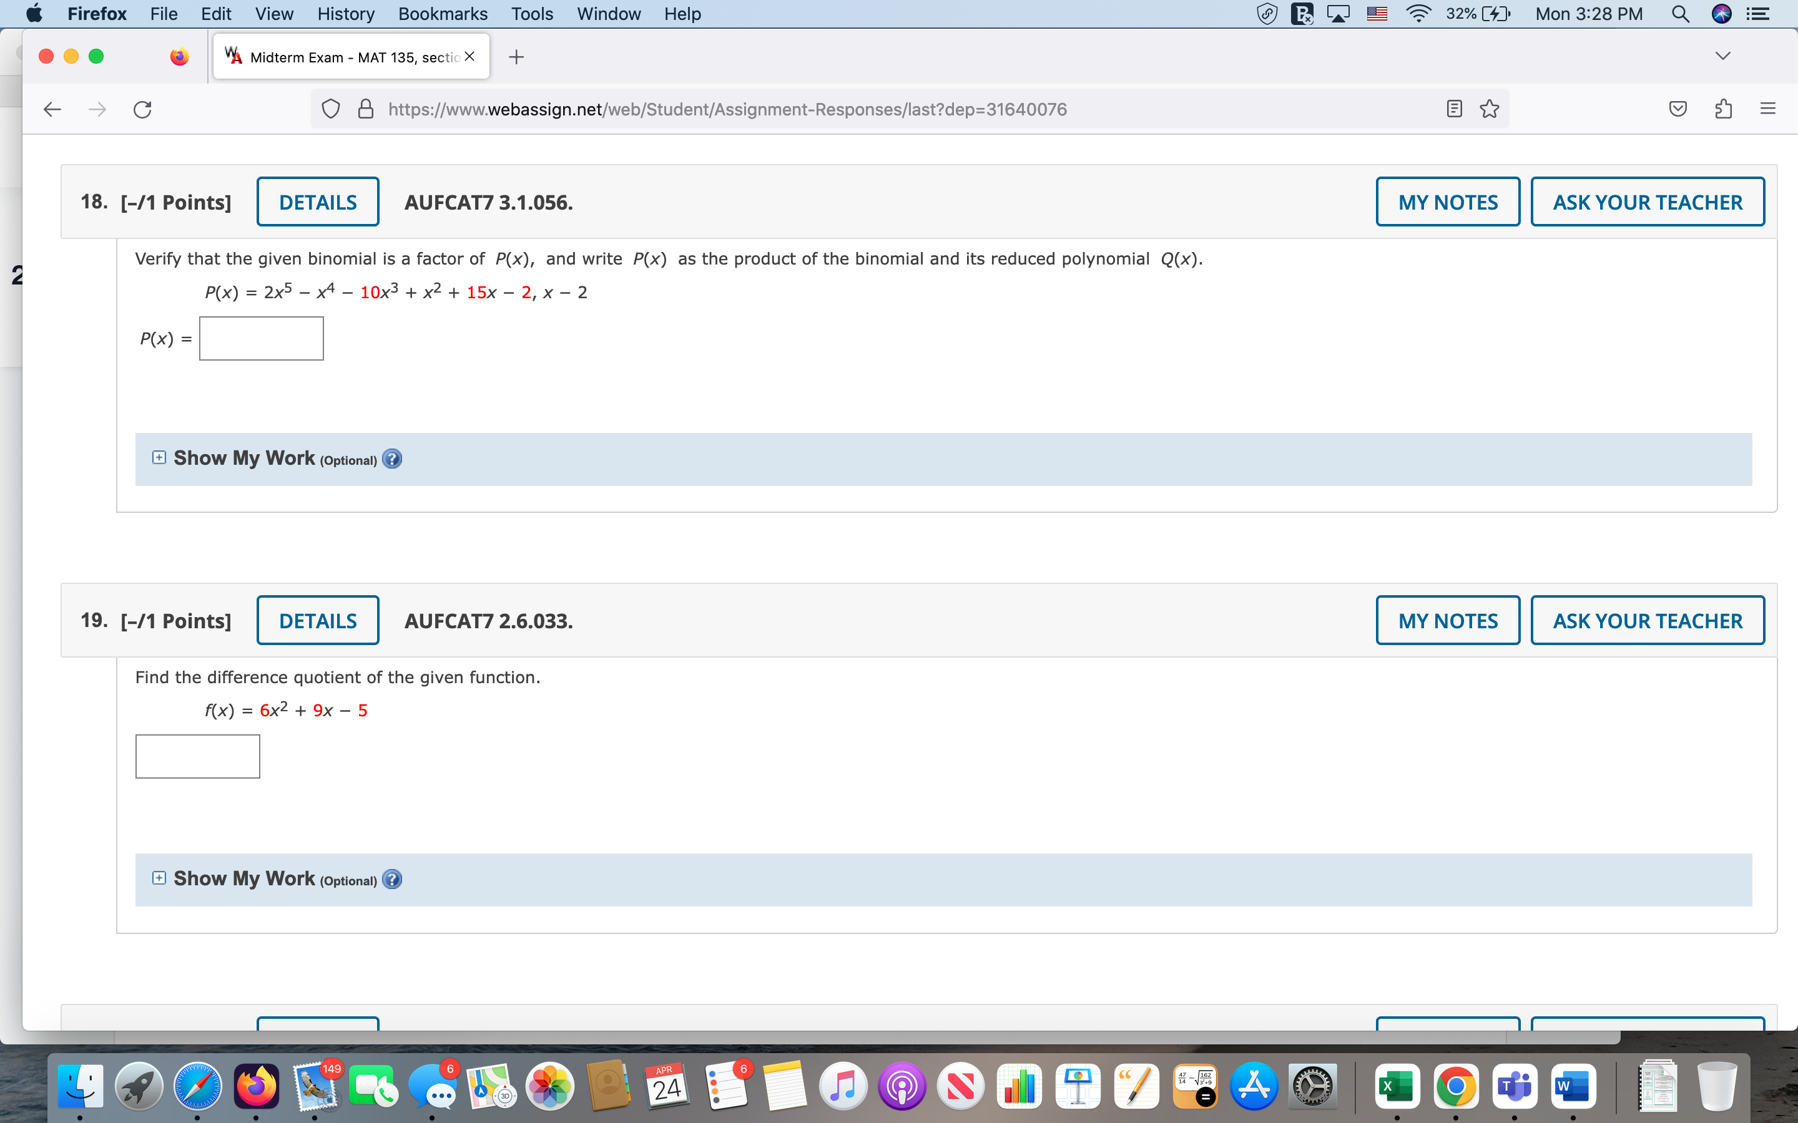Bookmark this page using the star icon

point(1488,109)
